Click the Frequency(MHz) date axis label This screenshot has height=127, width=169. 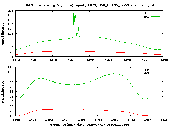click(x=89, y=125)
